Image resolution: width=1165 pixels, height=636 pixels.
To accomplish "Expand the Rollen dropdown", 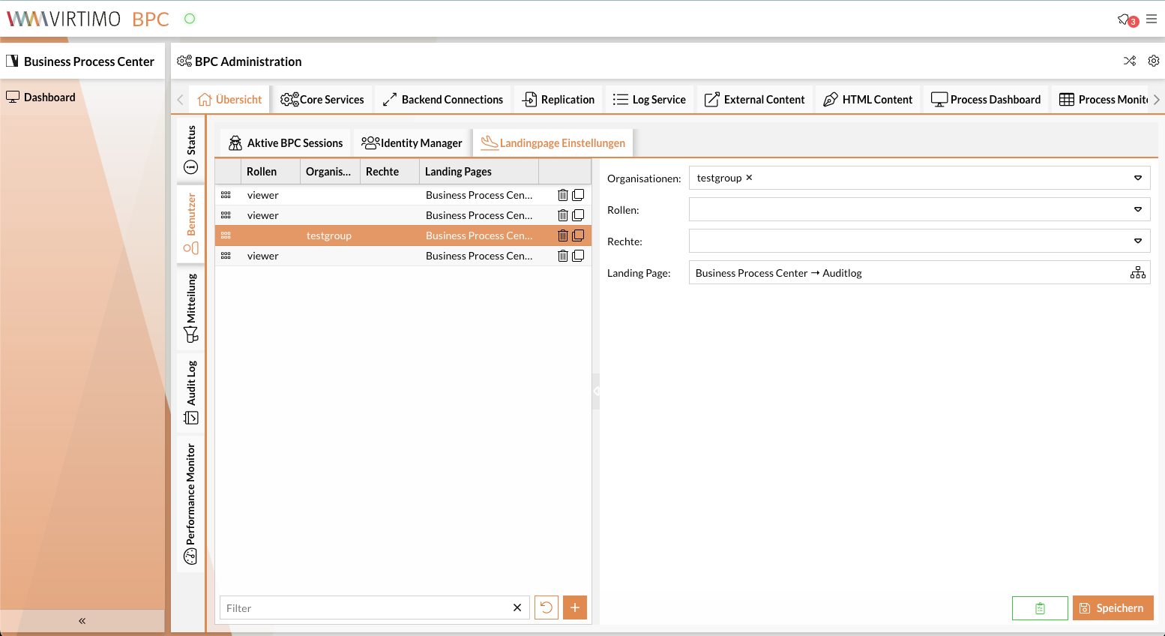I will tap(1137, 210).
